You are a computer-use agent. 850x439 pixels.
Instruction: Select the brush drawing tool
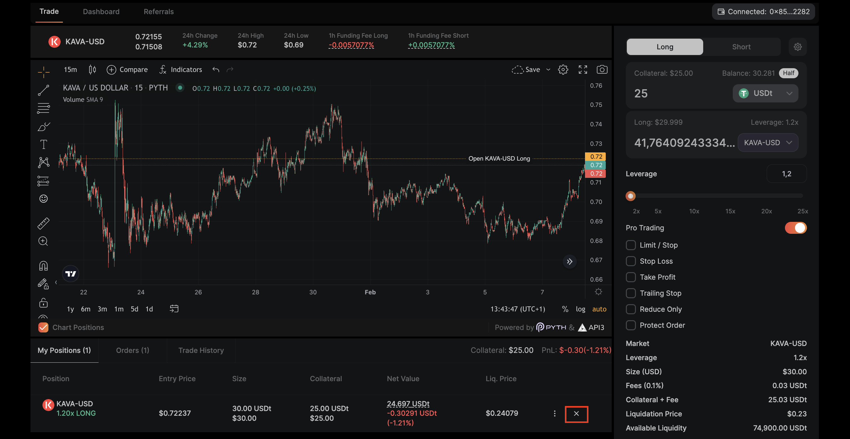click(x=44, y=126)
